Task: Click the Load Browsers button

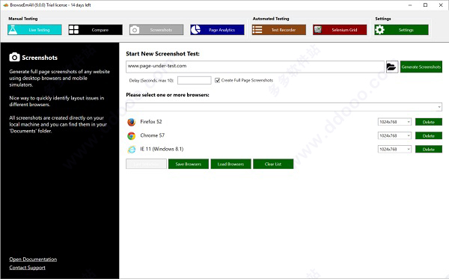Action: [x=230, y=164]
